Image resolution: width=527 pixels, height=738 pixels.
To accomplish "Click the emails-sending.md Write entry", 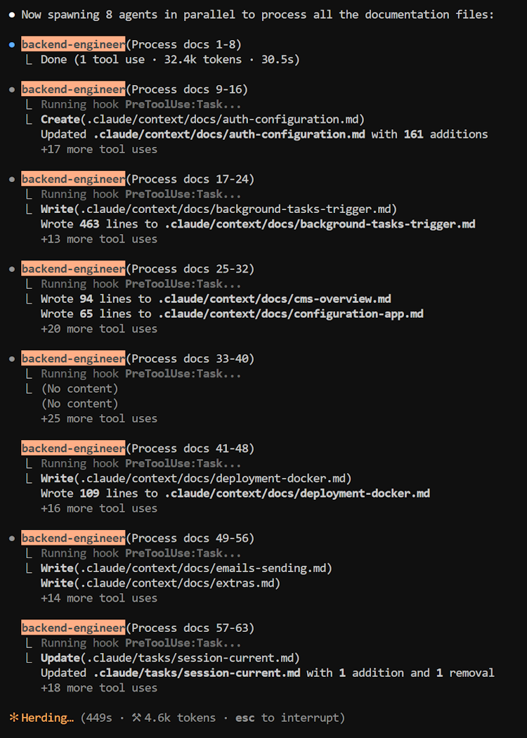I will point(186,569).
